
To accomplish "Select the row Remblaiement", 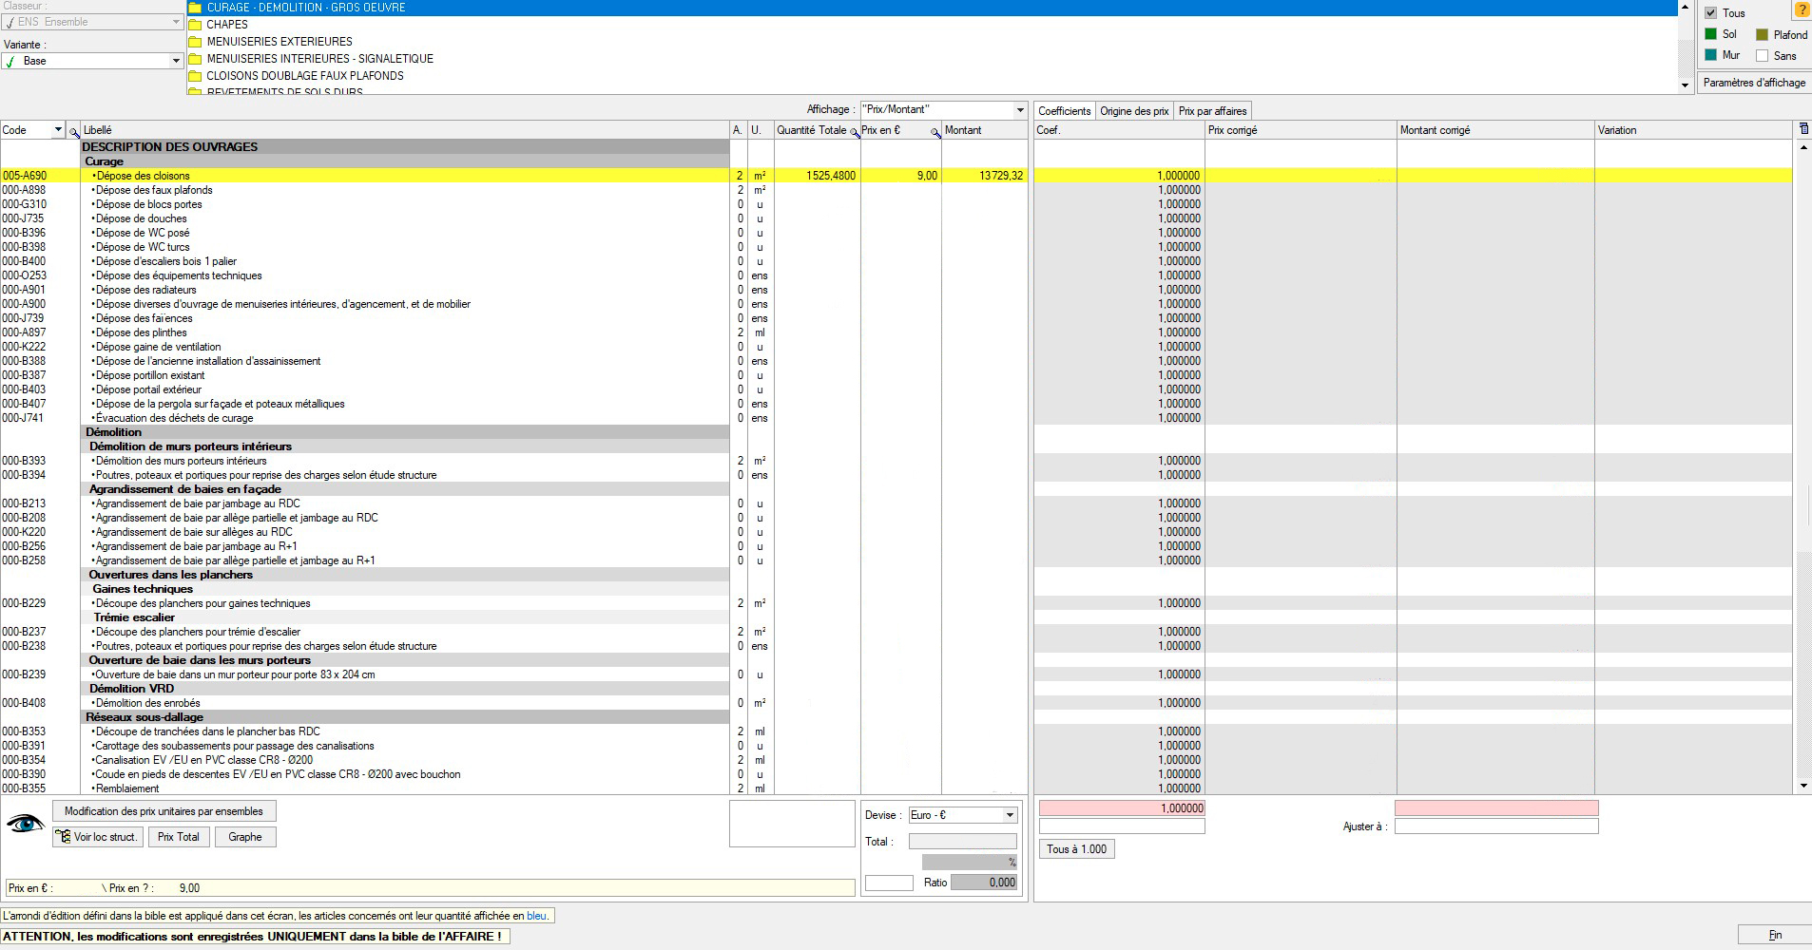I will click(513, 788).
